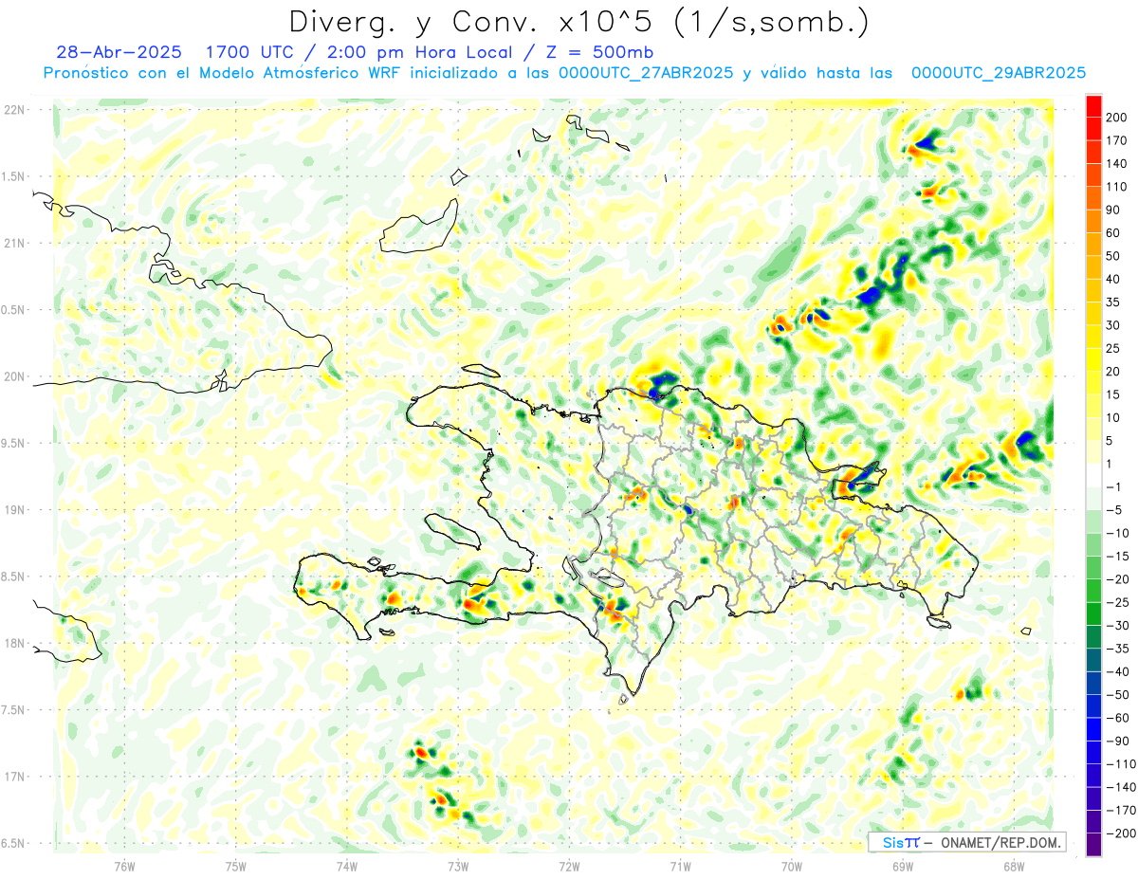The height and width of the screenshot is (879, 1138).
Task: Click the '200' color bar label
Action: point(1115,118)
